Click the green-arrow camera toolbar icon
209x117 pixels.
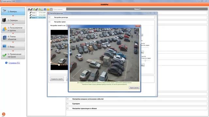pyautogui.click(x=36, y=9)
